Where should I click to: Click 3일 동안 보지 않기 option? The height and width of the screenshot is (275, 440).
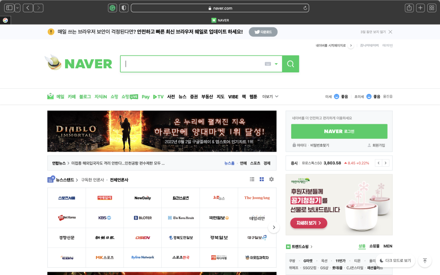pyautogui.click(x=373, y=32)
